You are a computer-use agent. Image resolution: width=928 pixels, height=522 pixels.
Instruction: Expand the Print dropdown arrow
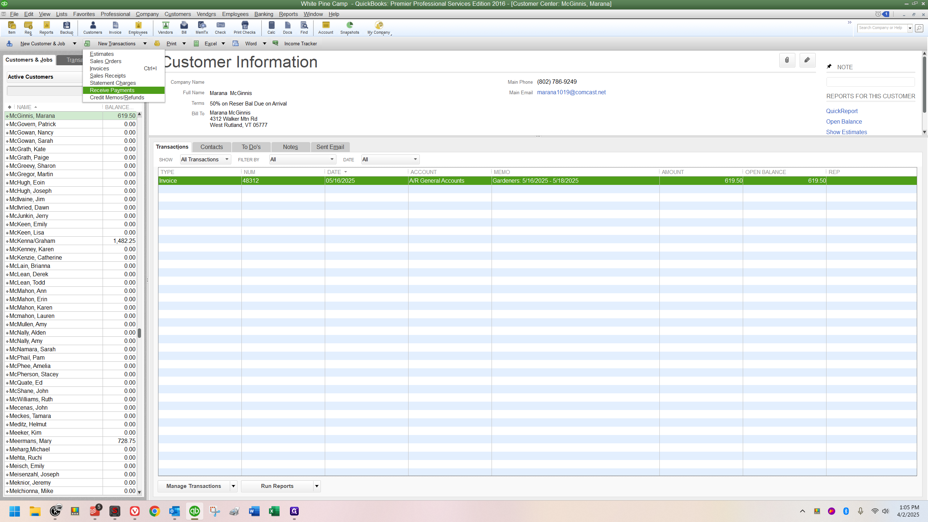pyautogui.click(x=184, y=43)
